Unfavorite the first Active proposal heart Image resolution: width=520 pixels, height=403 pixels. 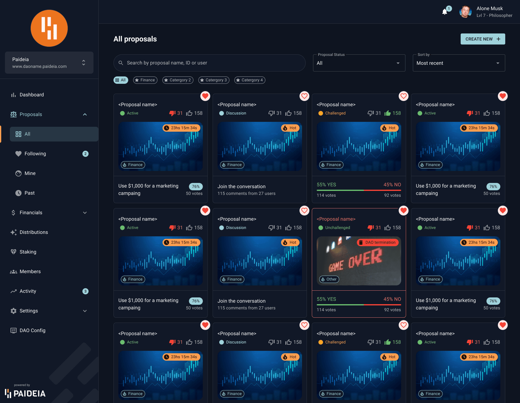coord(205,96)
